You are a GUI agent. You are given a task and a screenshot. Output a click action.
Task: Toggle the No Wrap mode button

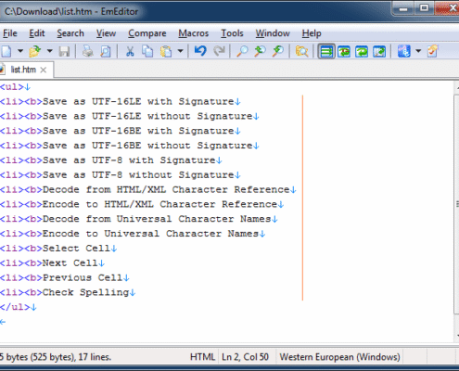point(326,51)
